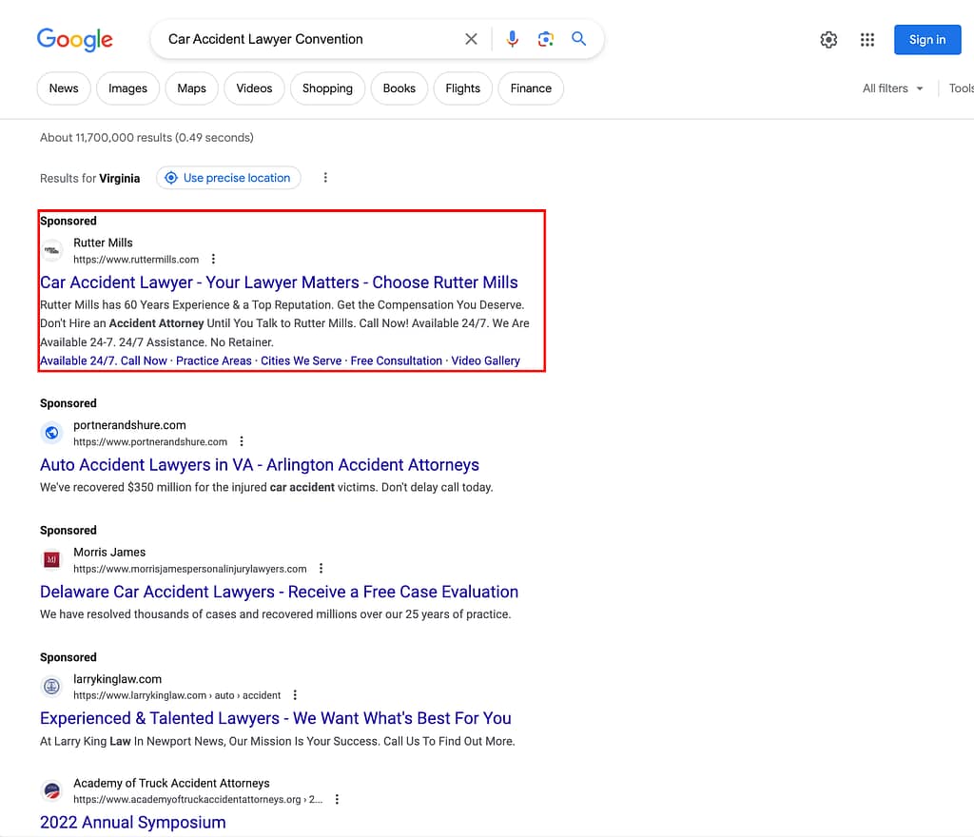Open the settings gear icon
Screen dimensions: 974x837
pos(828,40)
